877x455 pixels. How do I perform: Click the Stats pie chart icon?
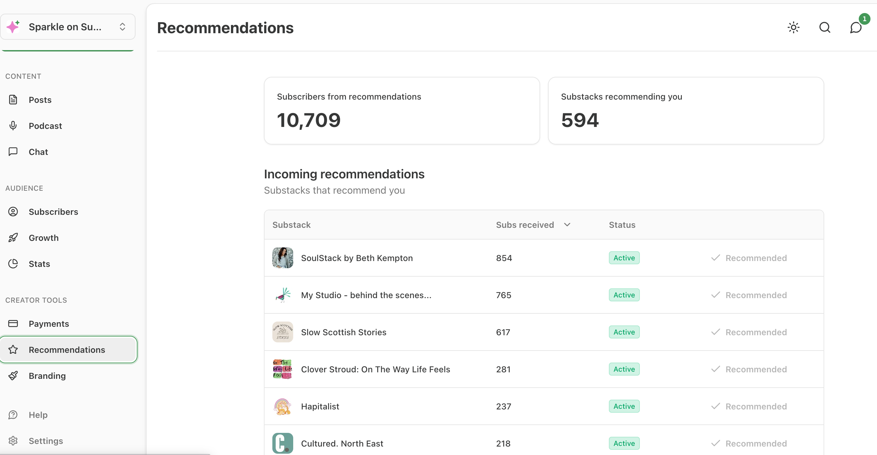point(13,264)
